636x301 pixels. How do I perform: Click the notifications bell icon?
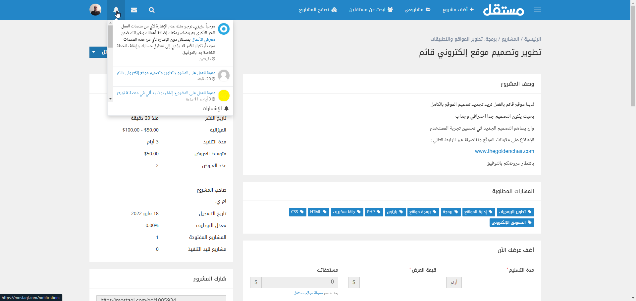[116, 10]
